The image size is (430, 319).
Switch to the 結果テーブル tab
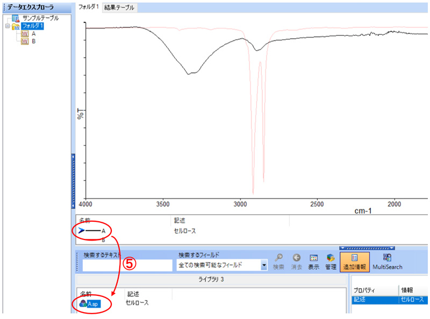click(x=120, y=8)
